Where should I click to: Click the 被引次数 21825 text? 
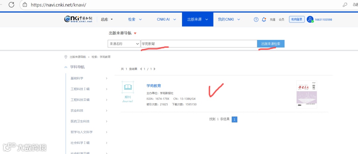point(157,105)
